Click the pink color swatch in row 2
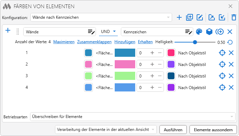239x136 pixels. (88, 64)
